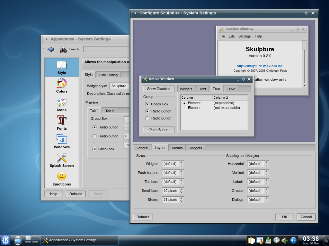Open the download updates tray icon

coord(268,240)
